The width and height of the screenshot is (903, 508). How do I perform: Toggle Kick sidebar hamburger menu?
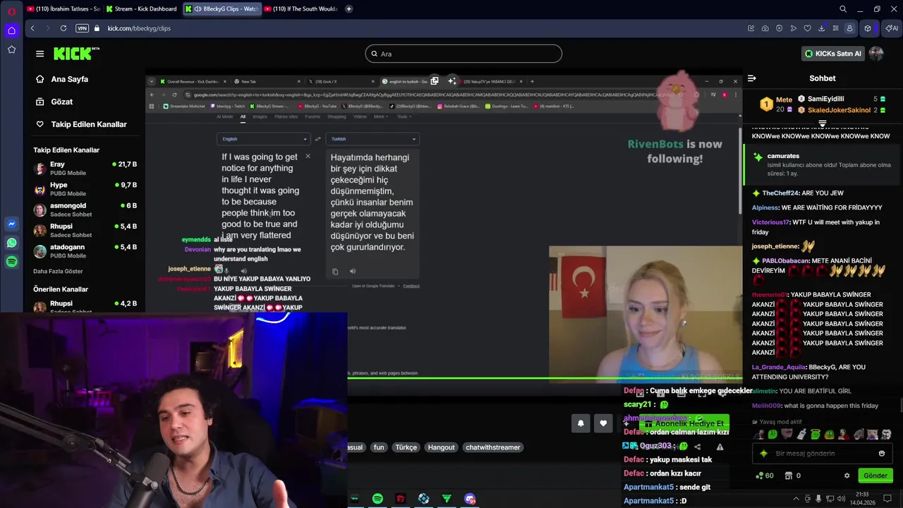[x=40, y=54]
